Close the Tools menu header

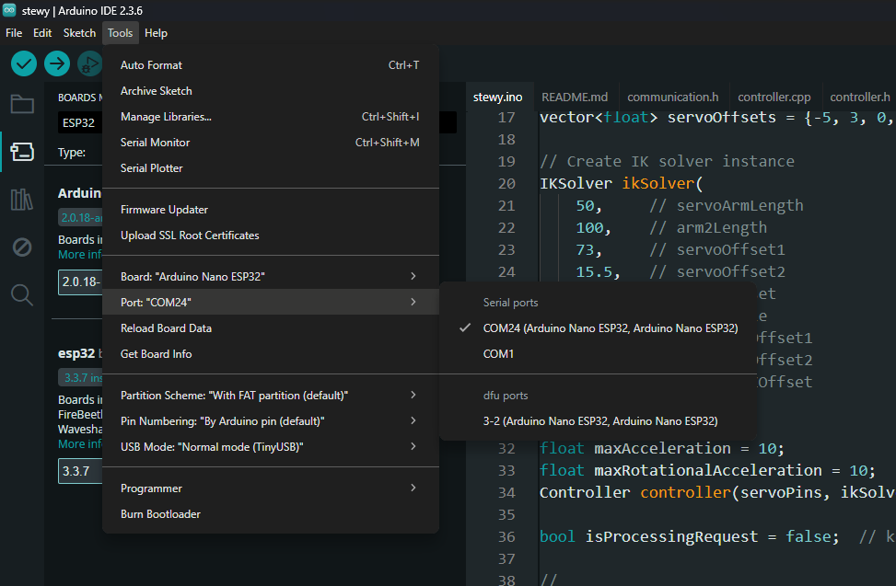tap(120, 33)
